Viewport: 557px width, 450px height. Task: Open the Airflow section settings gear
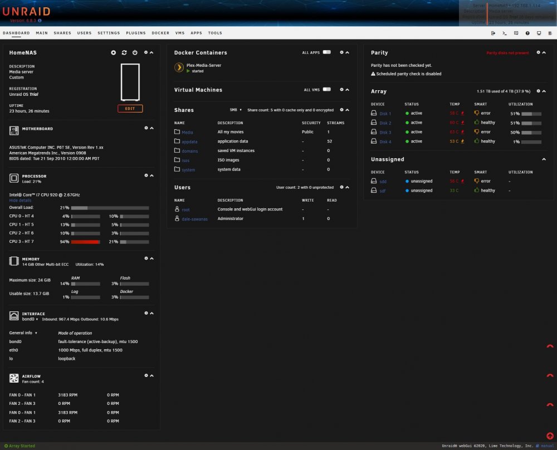tap(146, 375)
